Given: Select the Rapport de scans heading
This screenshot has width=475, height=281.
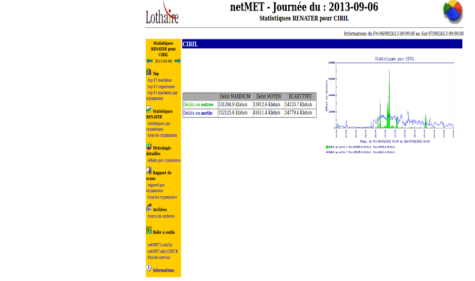Looking at the screenshot, I should [159, 176].
